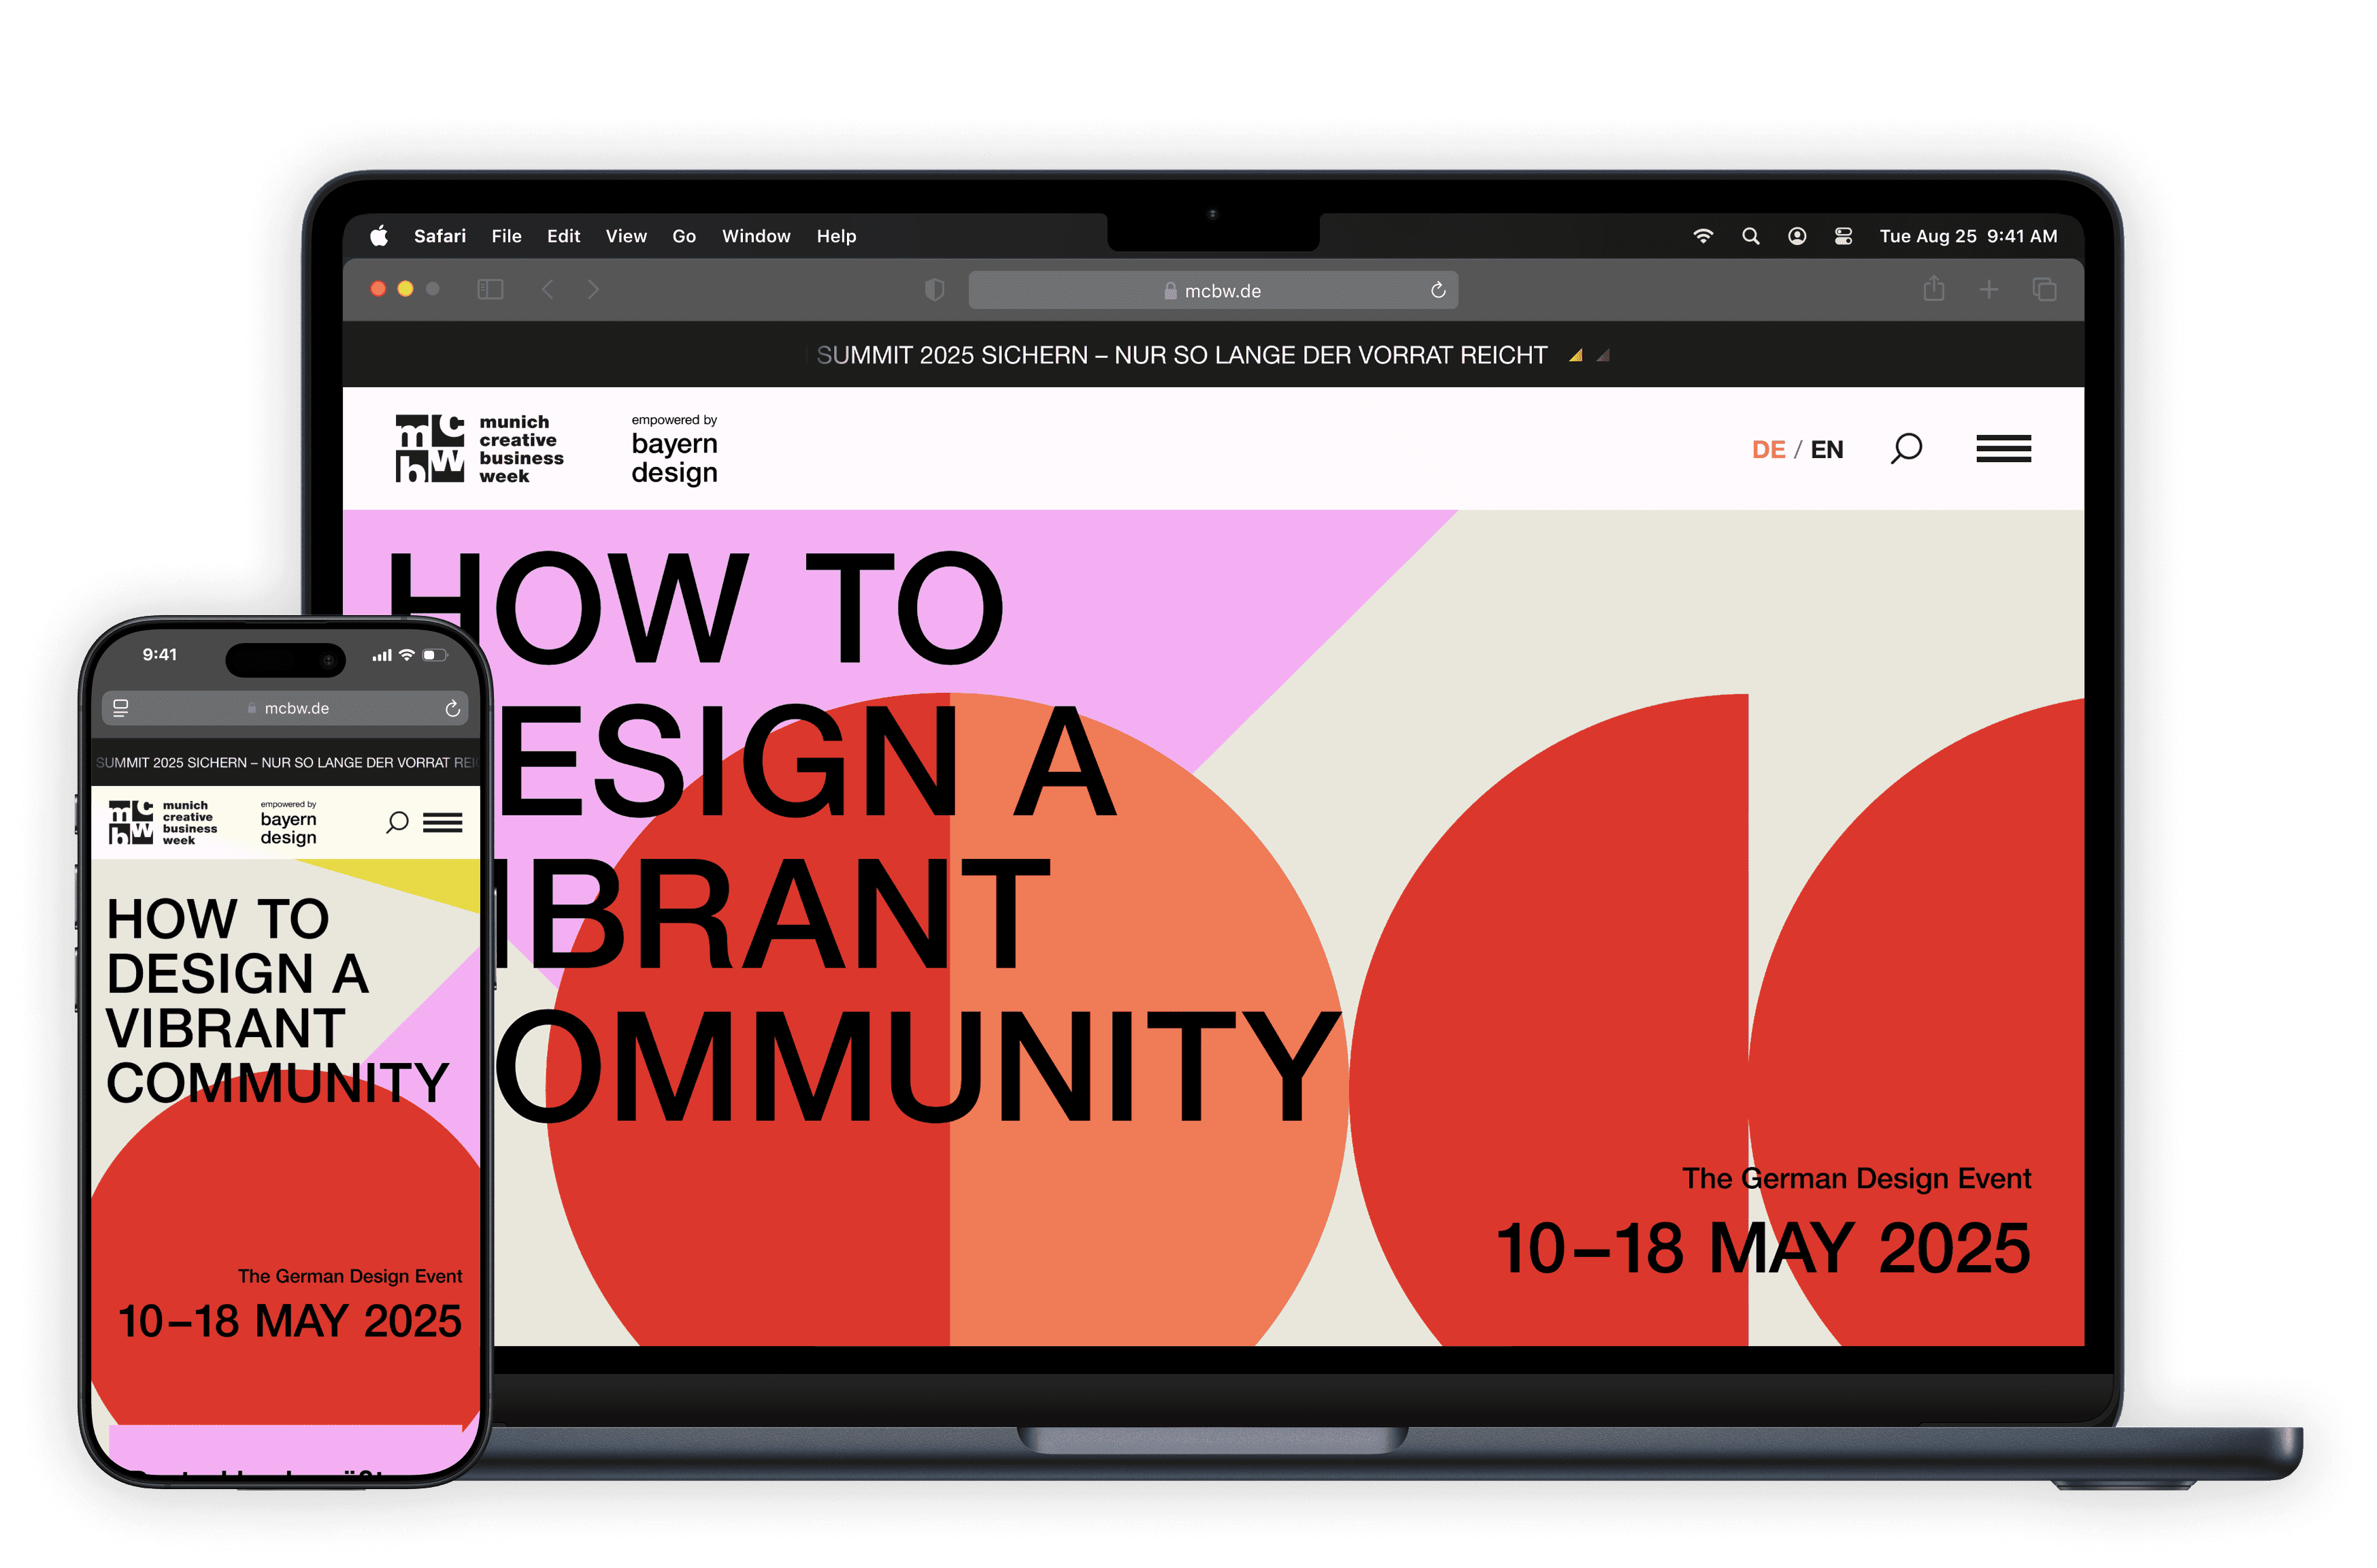2377x1568 pixels.
Task: Go forward with the Safari forward arrow
Action: click(594, 289)
